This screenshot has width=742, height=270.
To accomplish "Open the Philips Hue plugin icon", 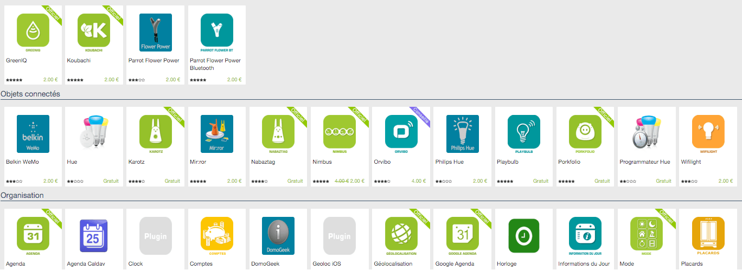I will (463, 134).
